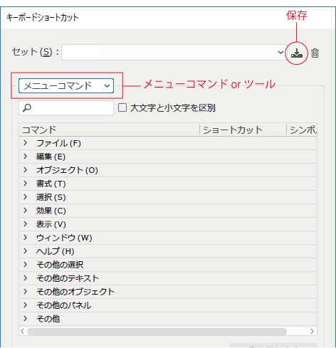Image resolution: width=336 pixels, height=348 pixels.
Task: Click into the command search input field
Action: 66,108
